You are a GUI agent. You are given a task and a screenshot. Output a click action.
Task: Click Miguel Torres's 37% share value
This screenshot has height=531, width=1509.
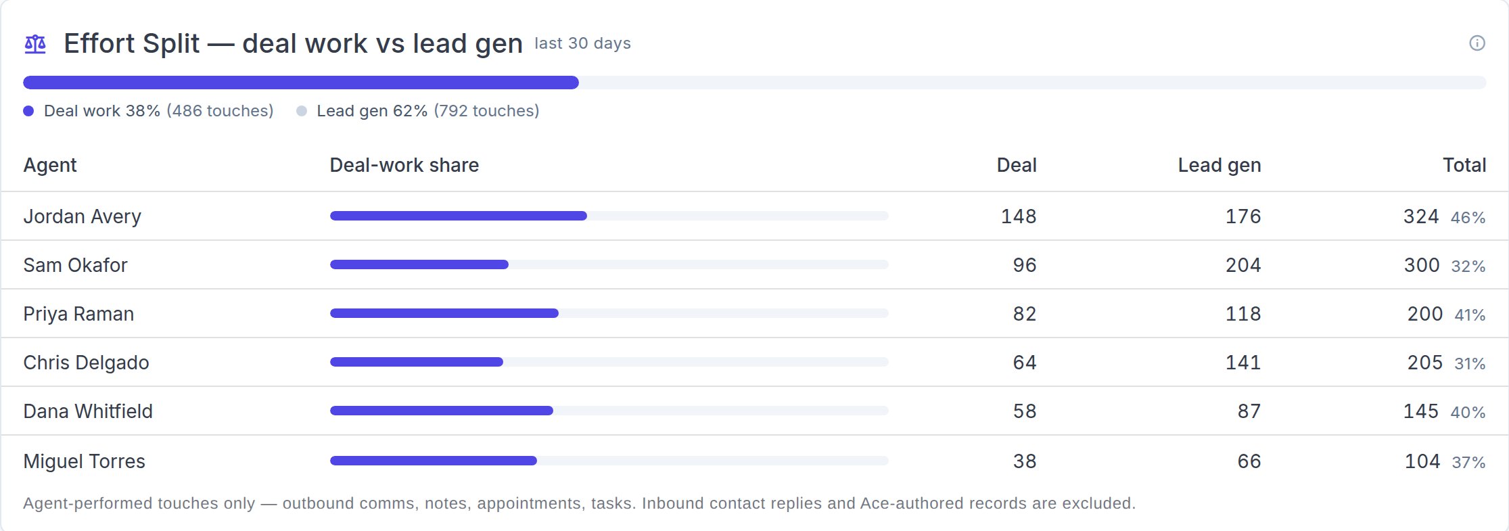1469,462
